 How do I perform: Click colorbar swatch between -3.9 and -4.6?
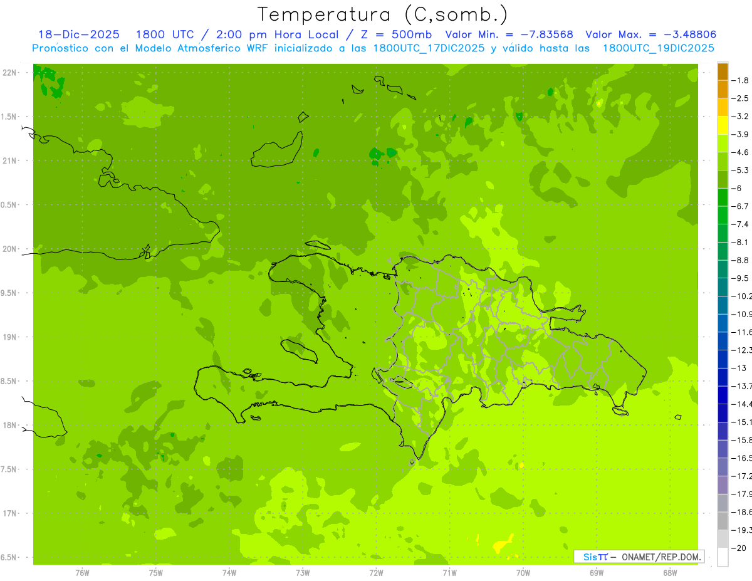[723, 144]
